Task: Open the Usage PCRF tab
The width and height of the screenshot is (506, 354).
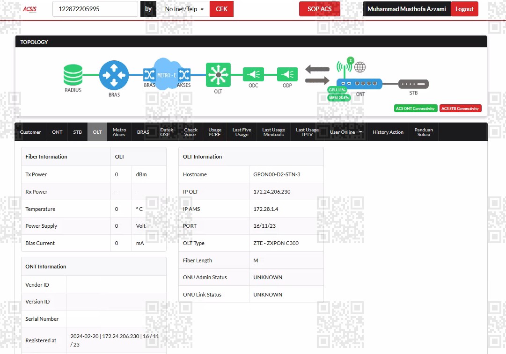Action: [x=214, y=132]
